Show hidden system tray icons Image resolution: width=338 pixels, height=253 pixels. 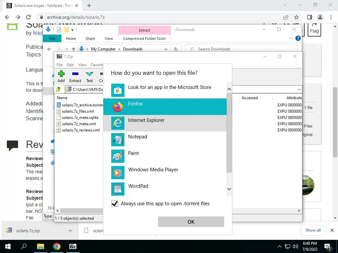point(279,246)
